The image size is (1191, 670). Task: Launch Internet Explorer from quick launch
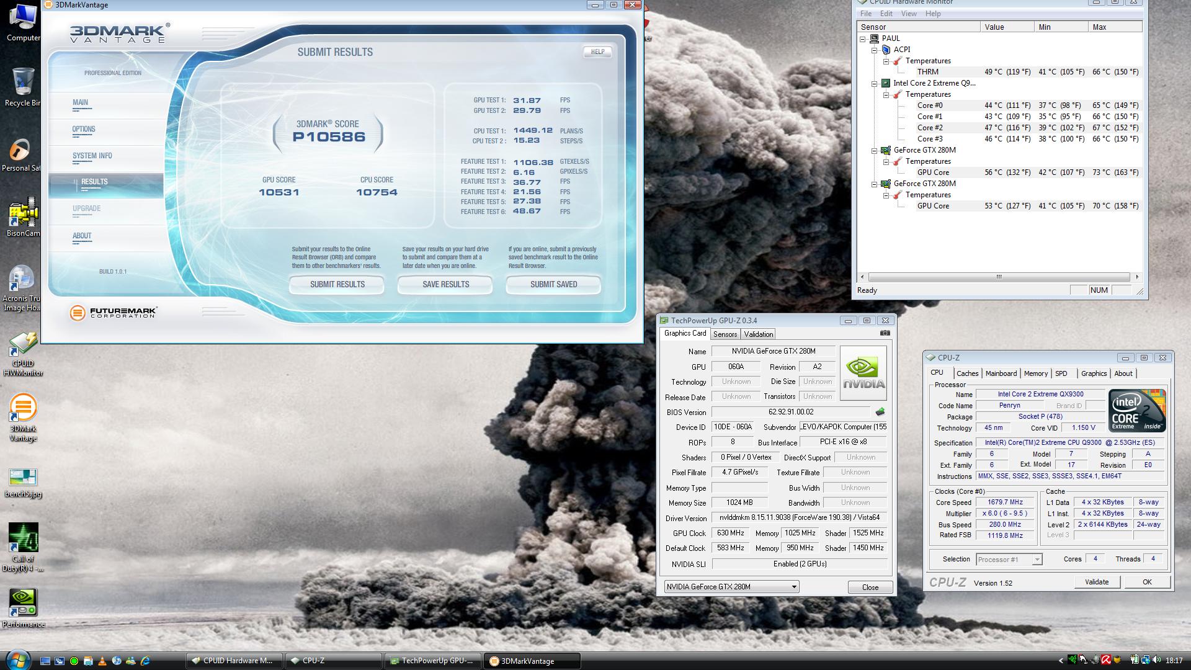[x=145, y=661]
